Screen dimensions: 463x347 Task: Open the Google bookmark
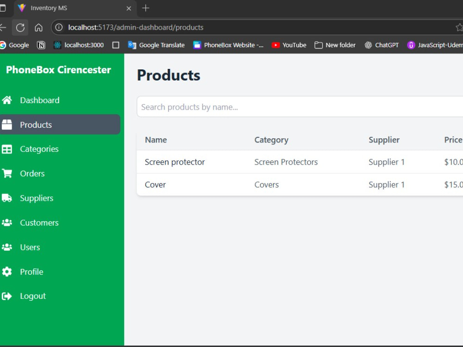[x=14, y=45]
